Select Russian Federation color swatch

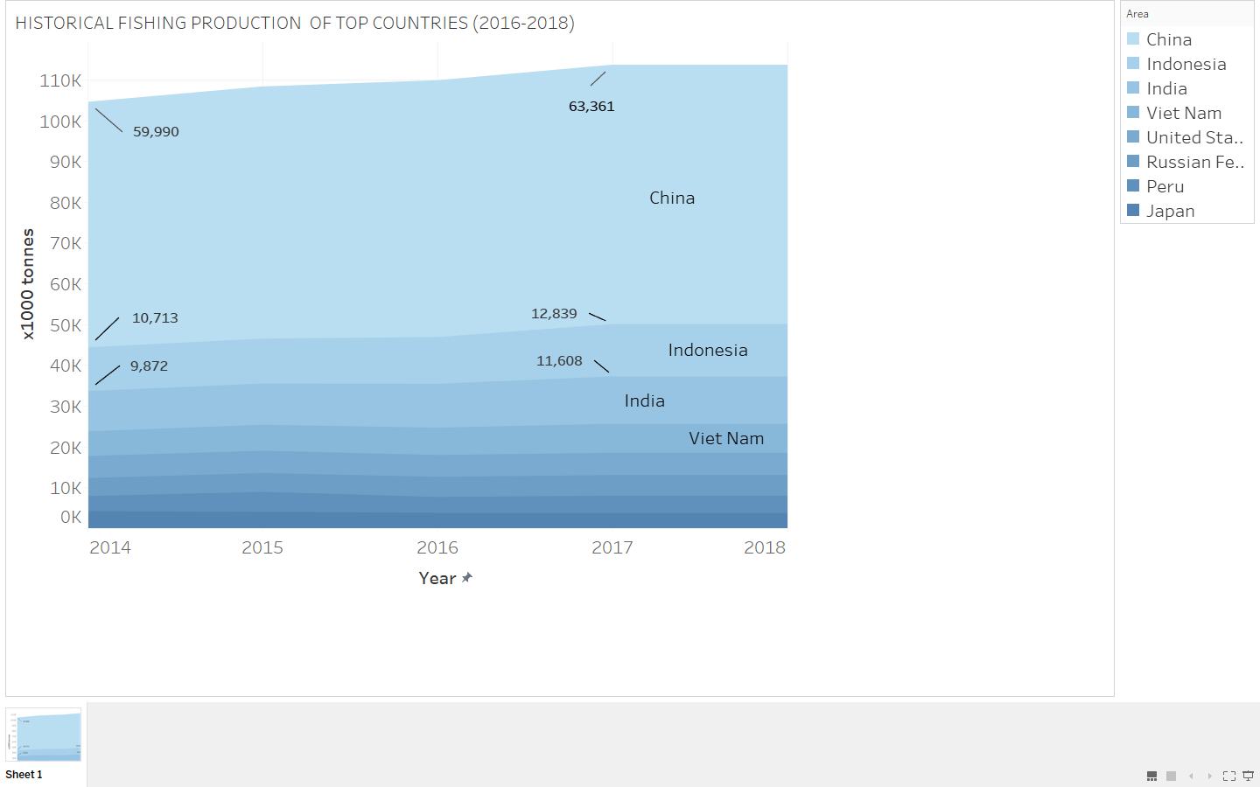coord(1133,162)
